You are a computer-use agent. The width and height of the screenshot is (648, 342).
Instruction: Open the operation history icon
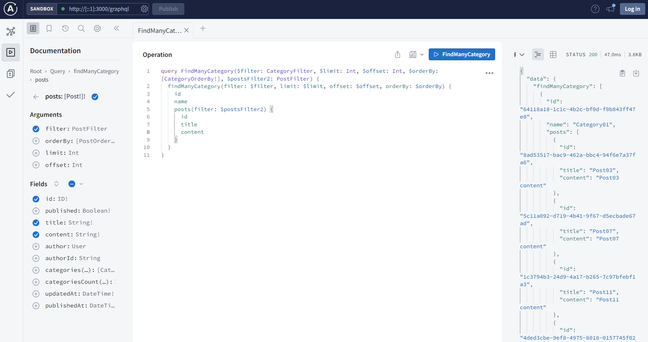coord(65,28)
